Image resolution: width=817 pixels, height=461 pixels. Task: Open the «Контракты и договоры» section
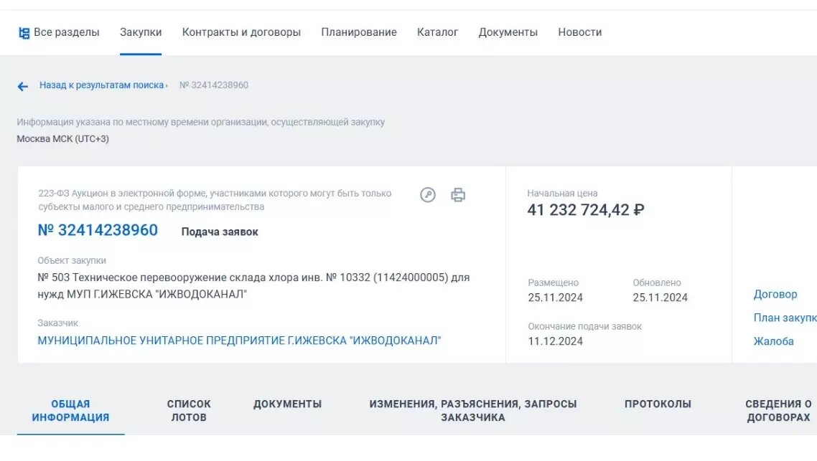[241, 32]
